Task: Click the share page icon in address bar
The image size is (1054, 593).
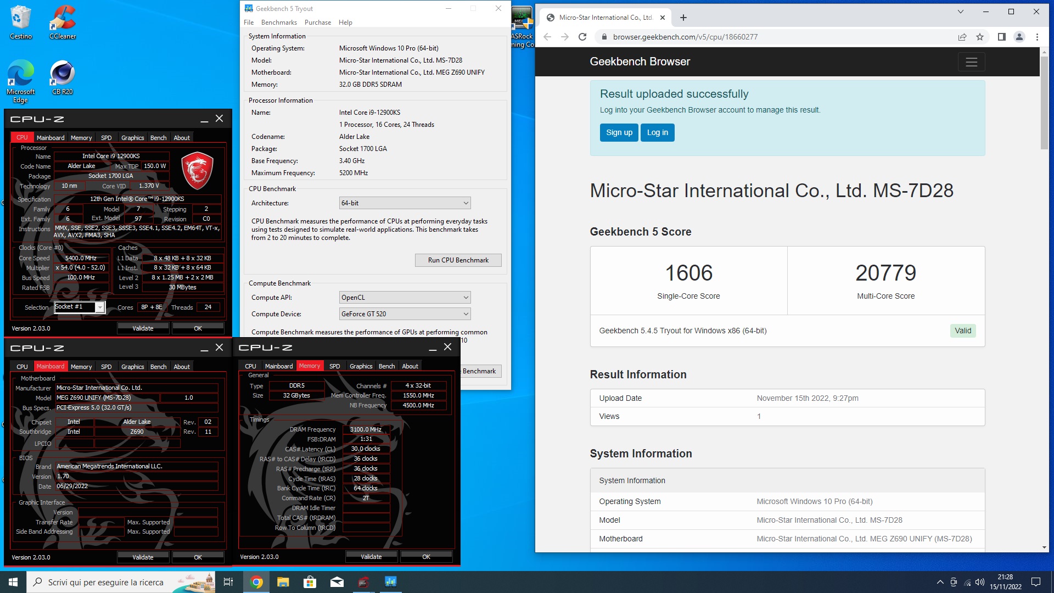Action: (x=962, y=37)
